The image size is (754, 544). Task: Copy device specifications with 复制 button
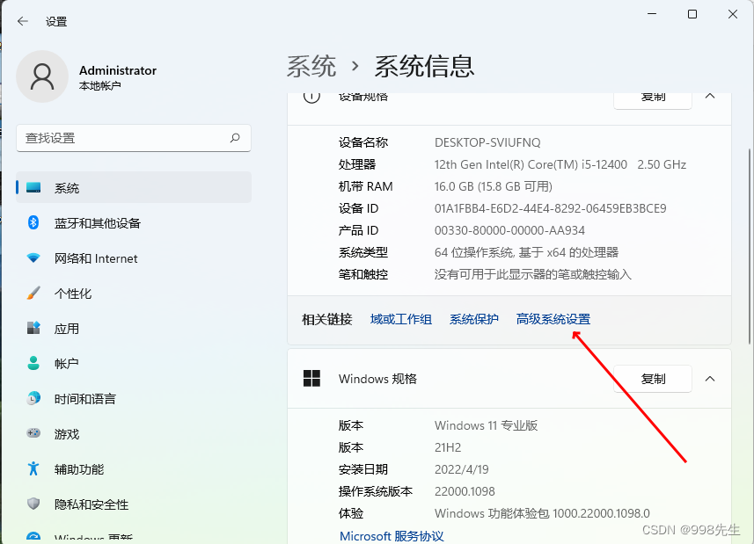[x=653, y=98]
